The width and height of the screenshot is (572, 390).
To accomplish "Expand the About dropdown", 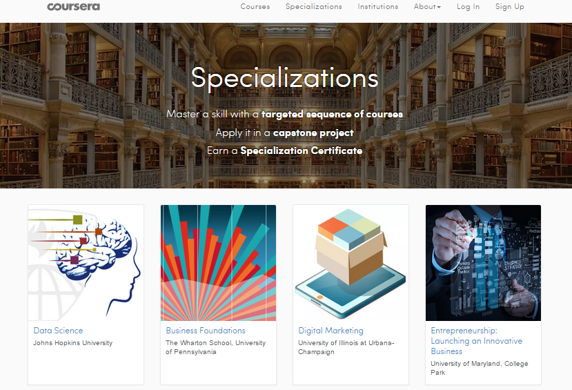I will coord(427,7).
